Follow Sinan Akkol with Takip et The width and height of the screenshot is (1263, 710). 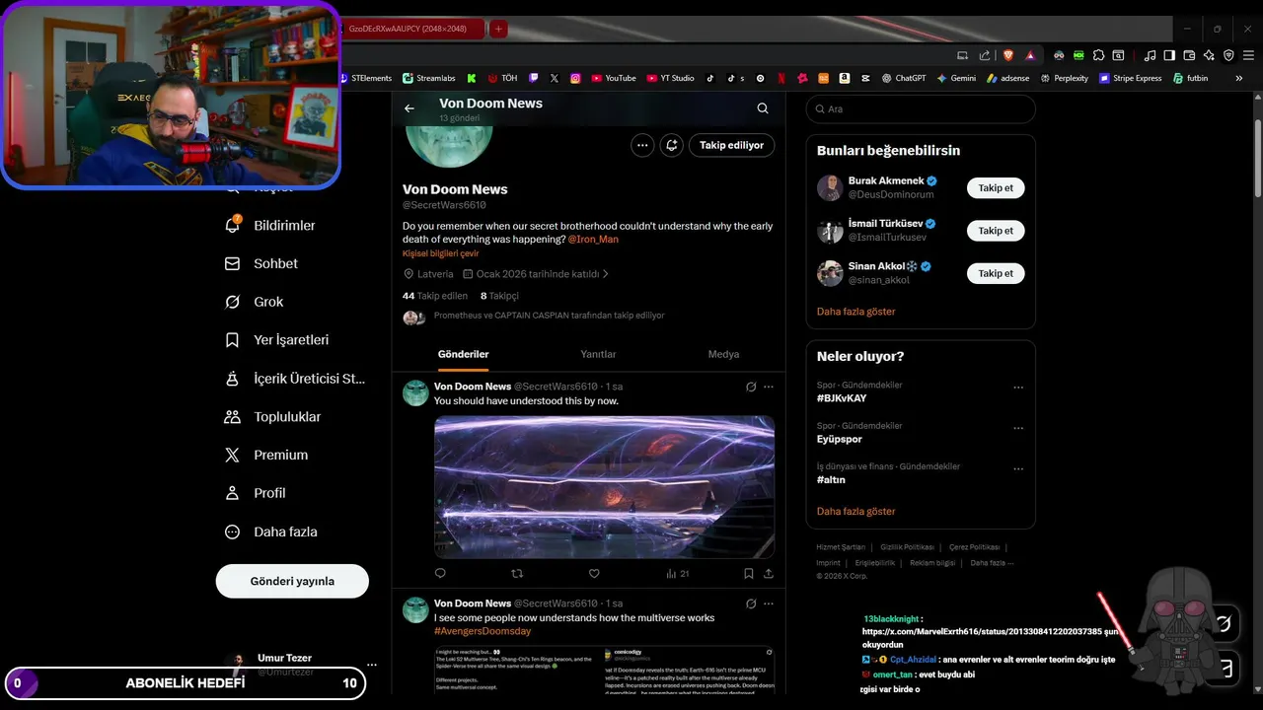(996, 273)
